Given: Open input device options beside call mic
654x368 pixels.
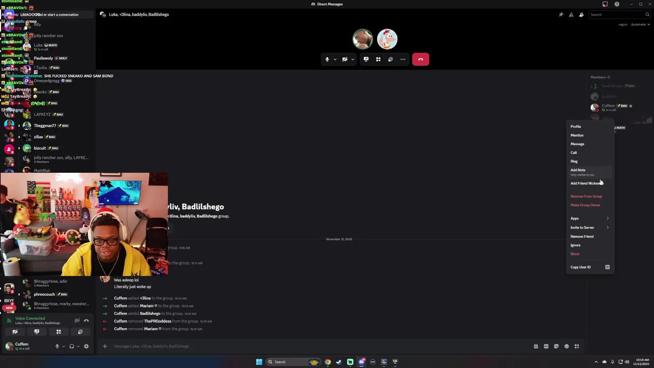Looking at the screenshot, I should click(335, 59).
